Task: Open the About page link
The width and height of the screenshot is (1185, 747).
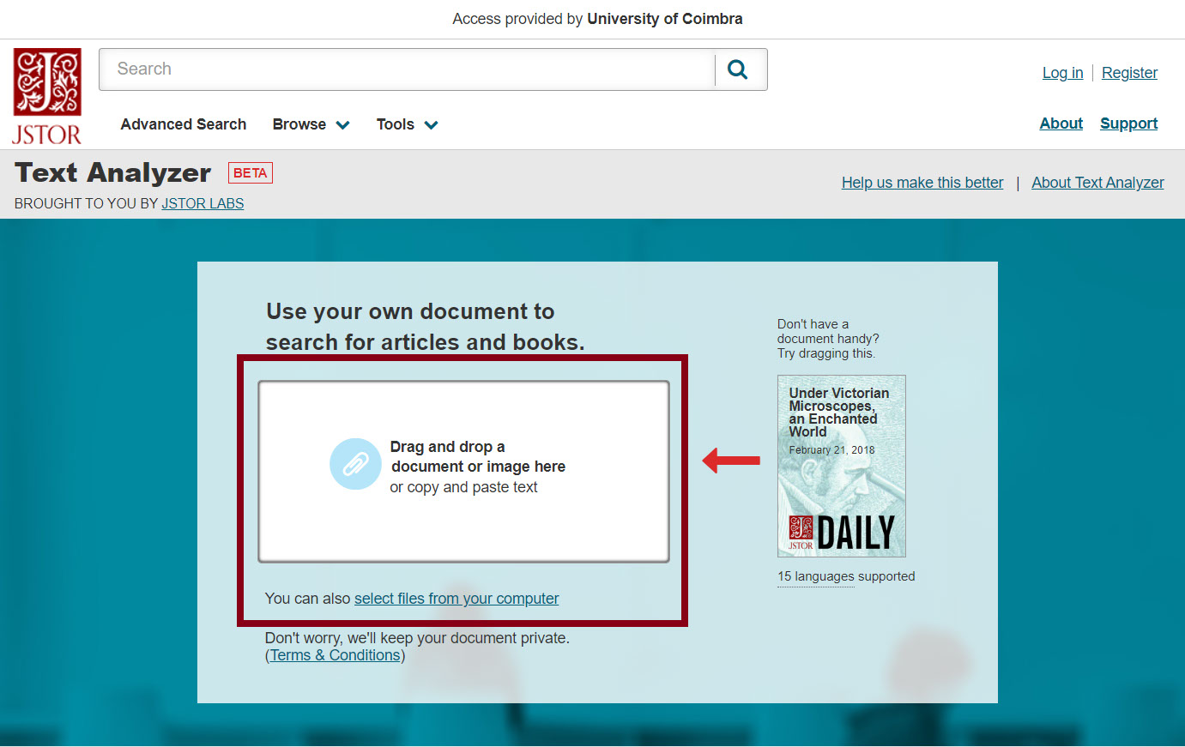Action: (1061, 123)
